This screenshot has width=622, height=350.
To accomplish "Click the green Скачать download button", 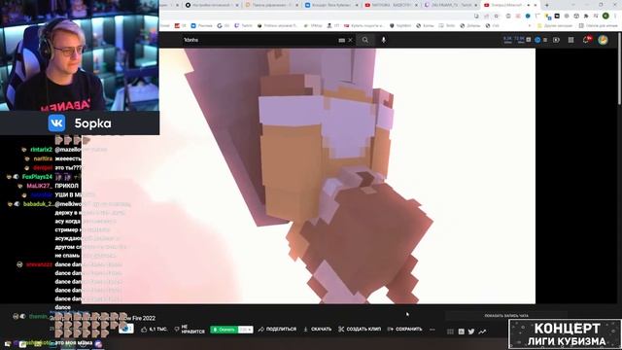I will coord(224,330).
